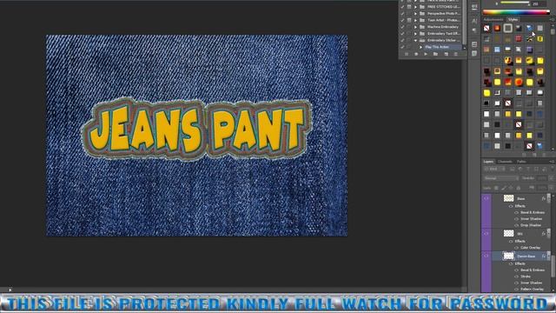Filter layers by shape layers icon

point(536,170)
